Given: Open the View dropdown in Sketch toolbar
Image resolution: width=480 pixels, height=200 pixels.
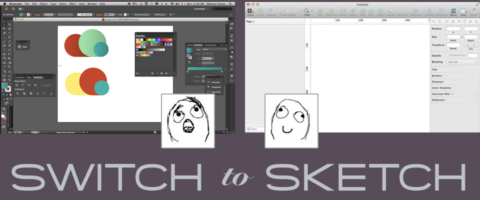Looking at the screenshot, I should [463, 10].
